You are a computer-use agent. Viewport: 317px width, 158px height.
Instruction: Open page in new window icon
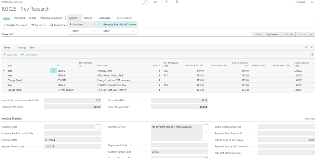coord(312,2)
